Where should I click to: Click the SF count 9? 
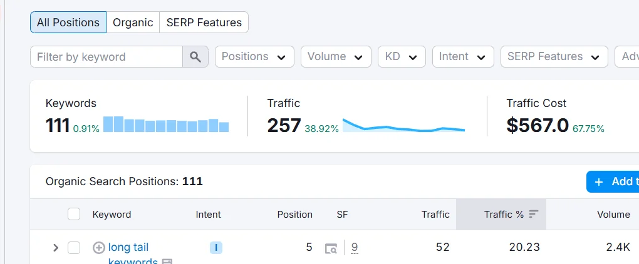tap(355, 247)
